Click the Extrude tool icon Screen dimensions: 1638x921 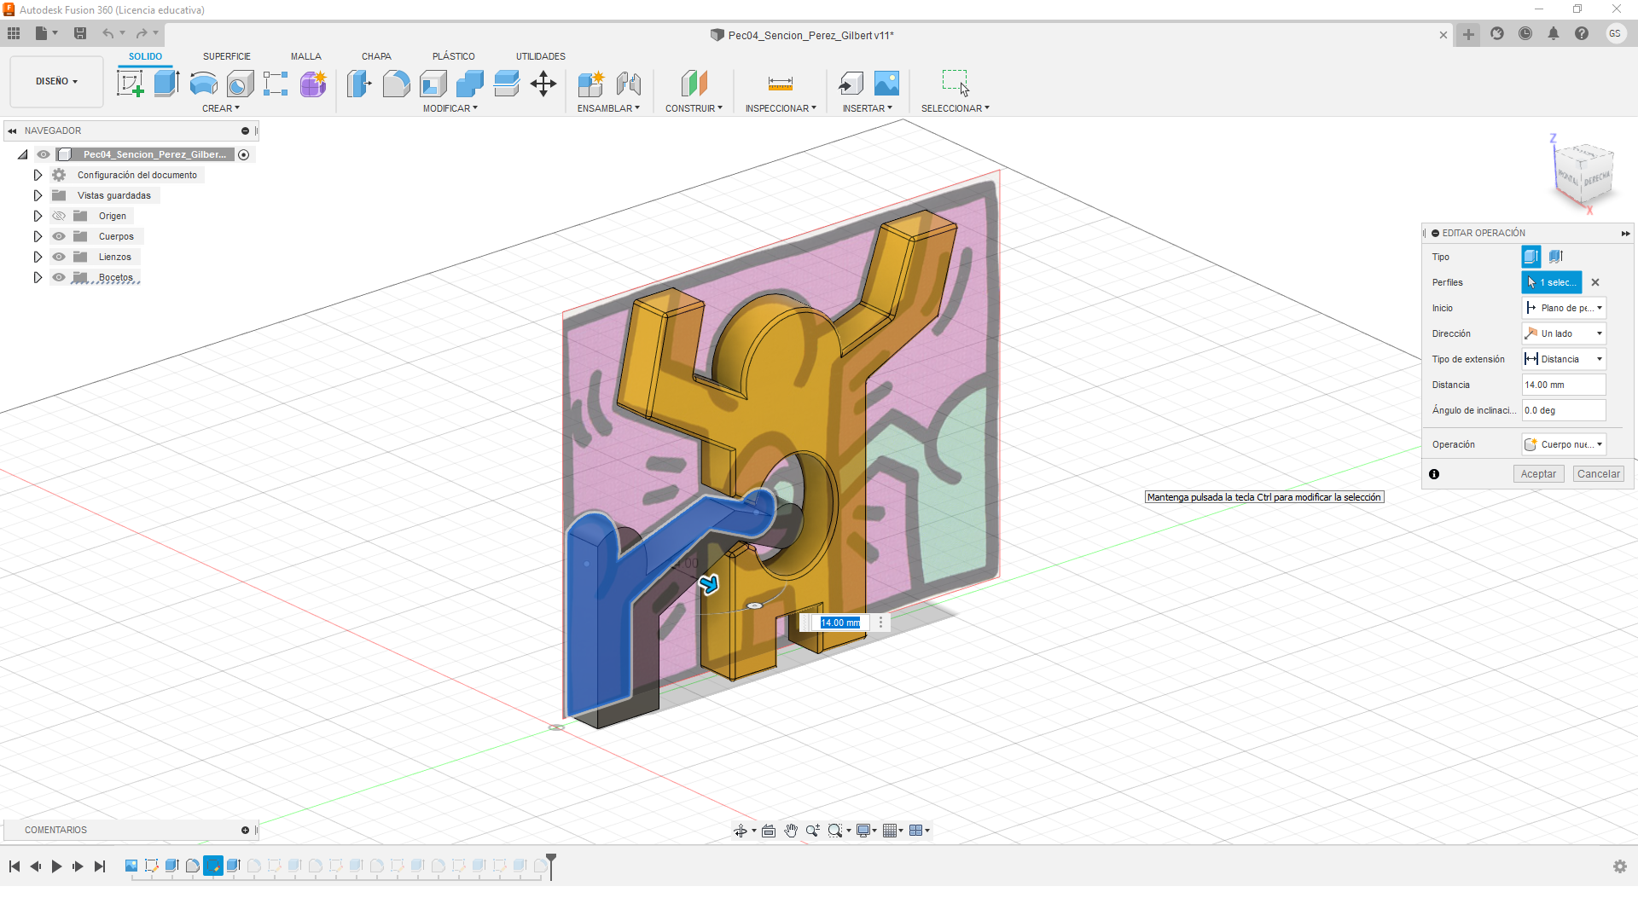[166, 84]
